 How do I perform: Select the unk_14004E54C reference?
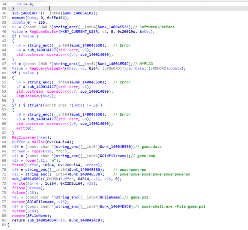[x=114, y=64]
